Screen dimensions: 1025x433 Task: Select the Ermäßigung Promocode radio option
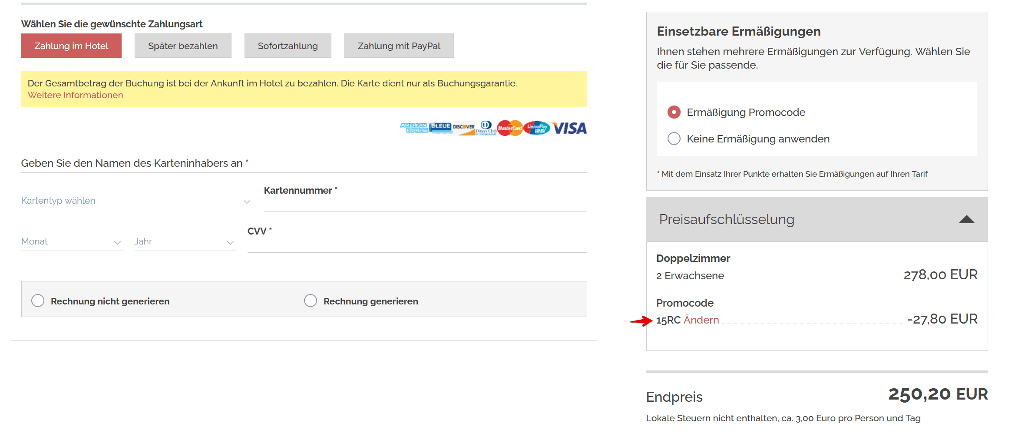coord(674,112)
